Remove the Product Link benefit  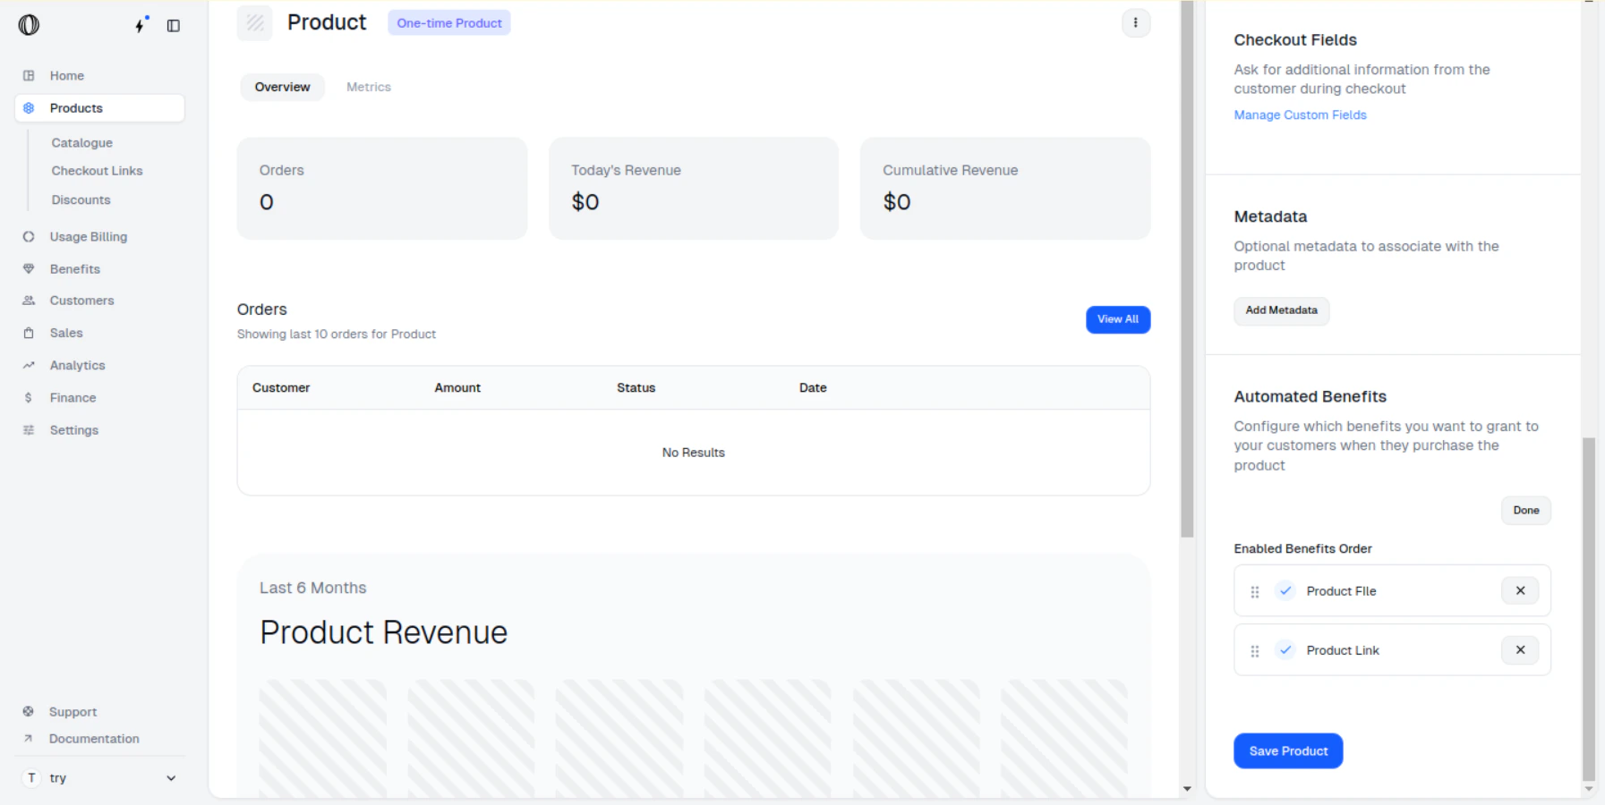[1520, 650]
